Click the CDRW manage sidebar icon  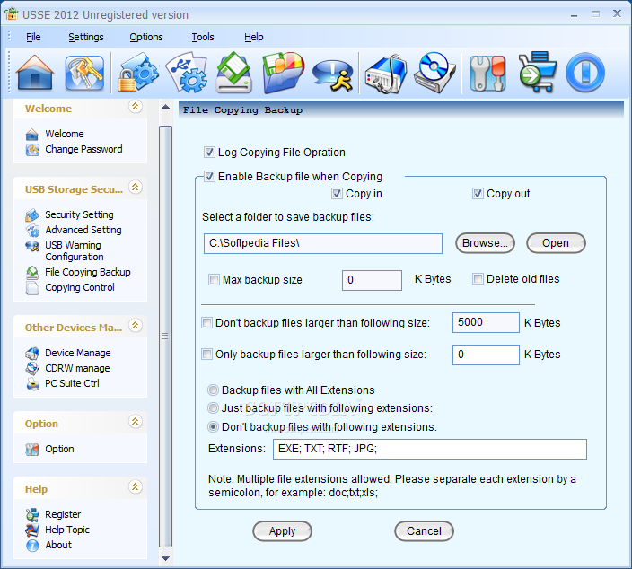point(32,368)
